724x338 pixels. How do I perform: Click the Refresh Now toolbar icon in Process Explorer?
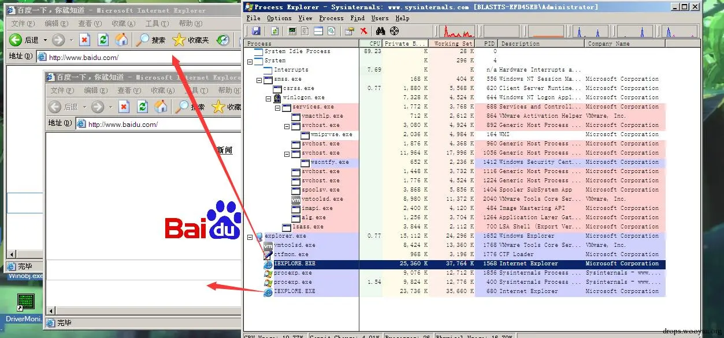(275, 31)
